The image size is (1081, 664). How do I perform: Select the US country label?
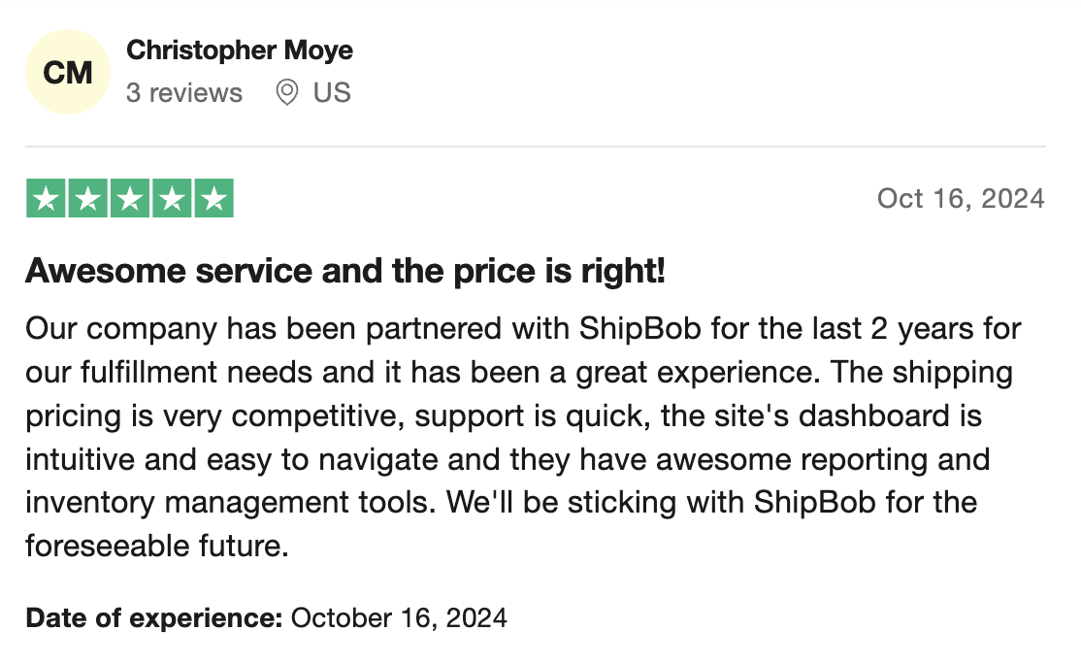(x=332, y=92)
